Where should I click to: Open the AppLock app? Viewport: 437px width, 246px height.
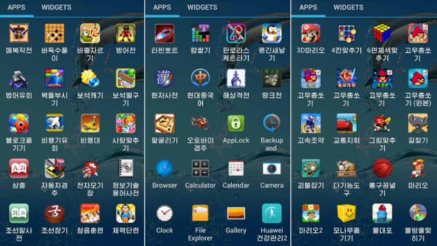click(x=236, y=124)
